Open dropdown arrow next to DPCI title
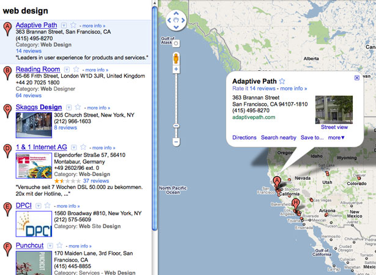This screenshot has height=275, width=376. point(39,206)
